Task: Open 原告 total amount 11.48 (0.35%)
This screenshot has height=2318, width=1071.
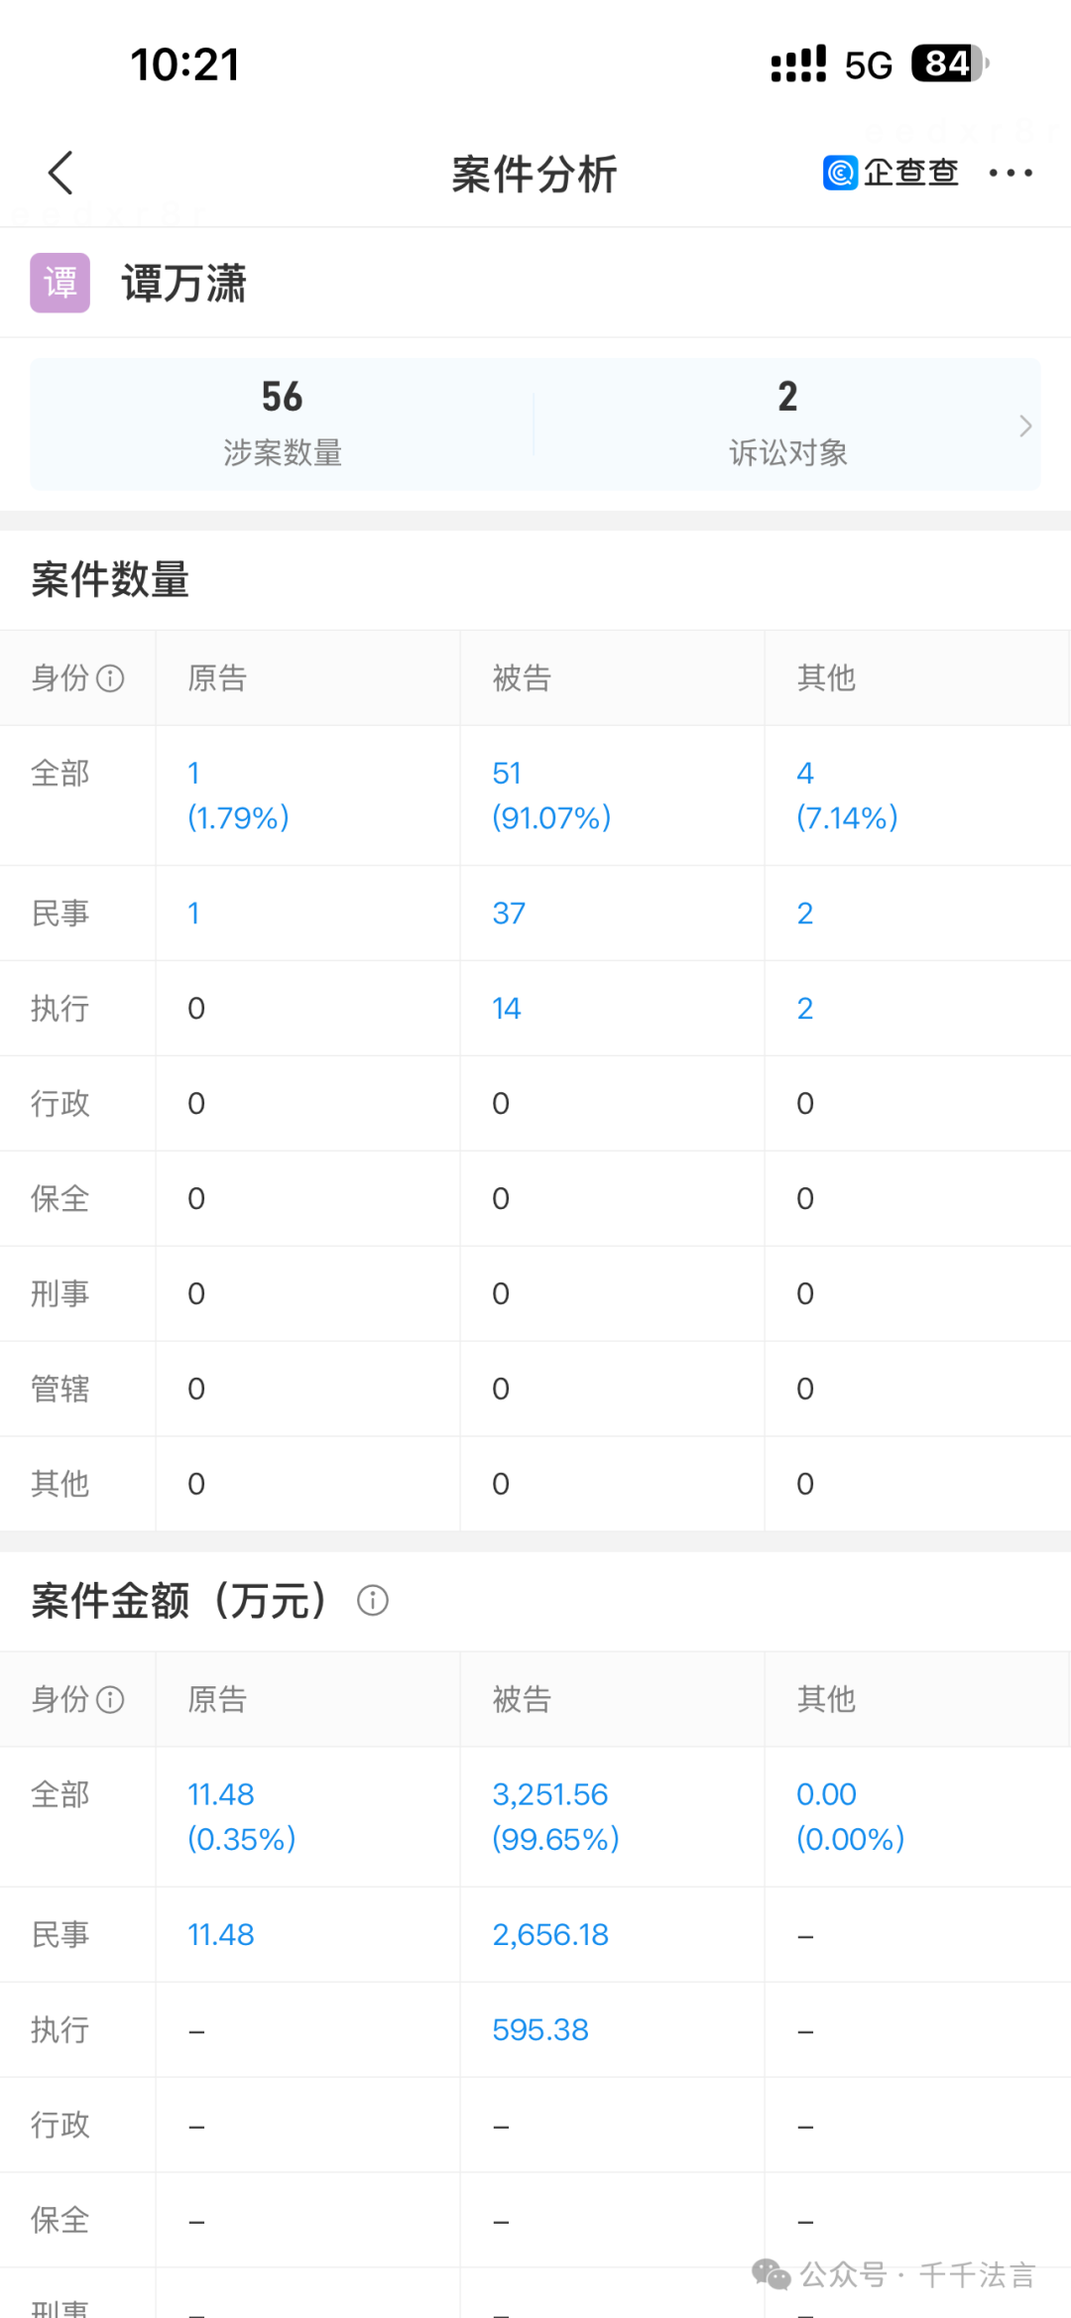Action: [242, 1817]
